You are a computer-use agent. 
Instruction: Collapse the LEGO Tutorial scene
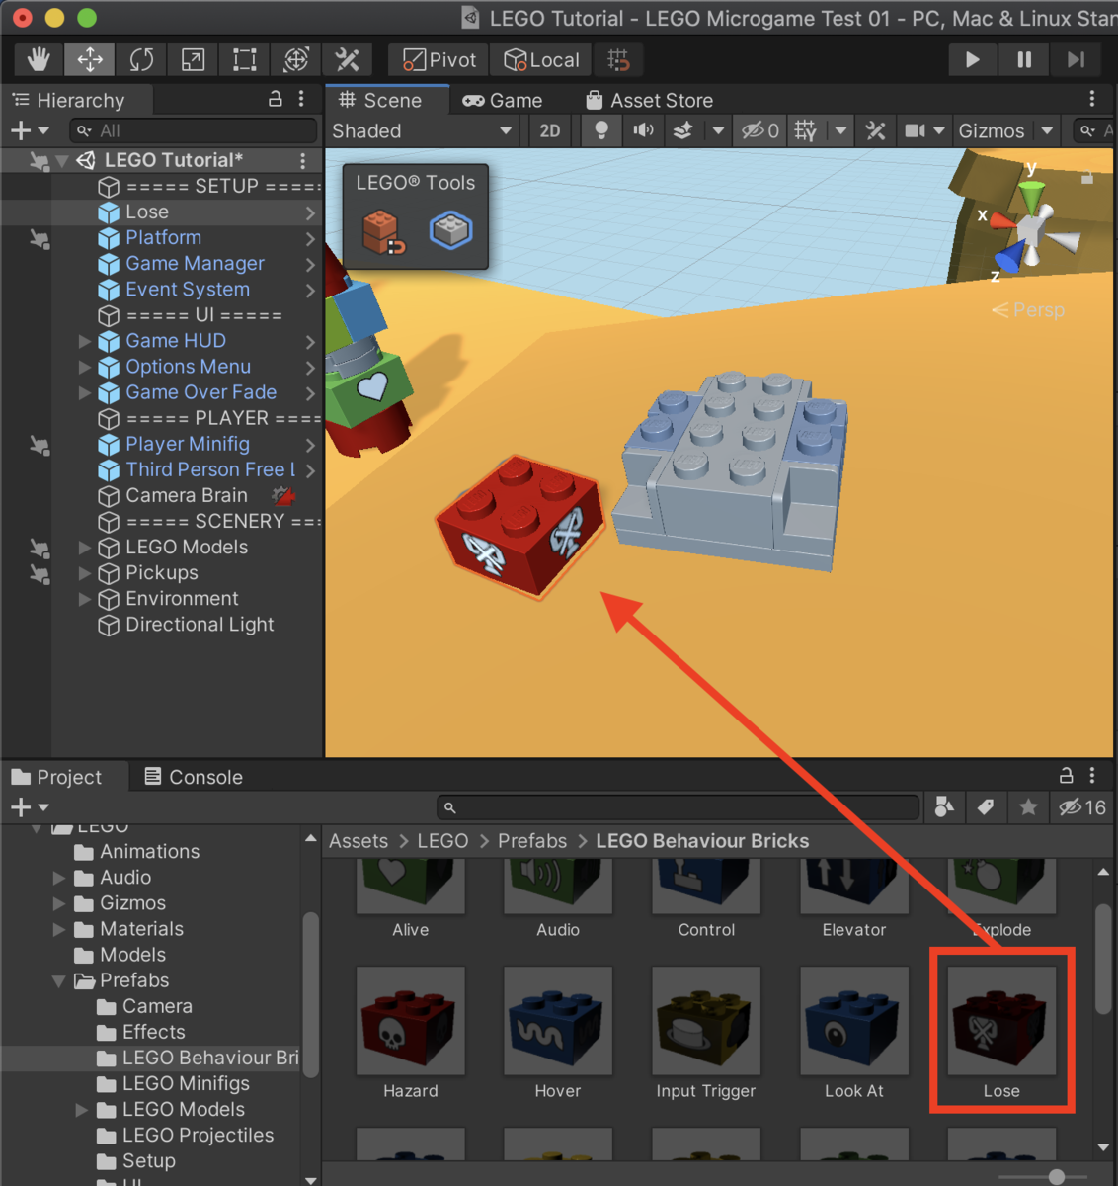point(62,160)
